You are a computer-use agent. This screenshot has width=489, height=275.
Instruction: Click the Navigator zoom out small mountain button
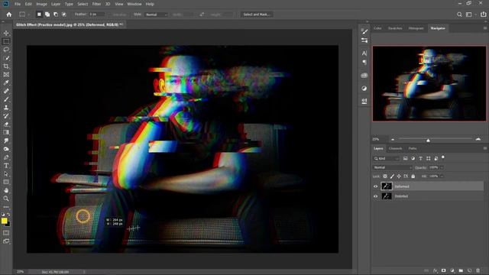tap(393, 139)
